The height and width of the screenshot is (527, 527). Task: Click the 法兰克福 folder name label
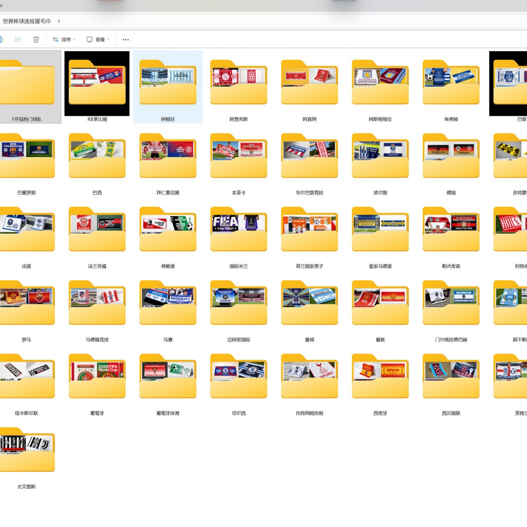(x=97, y=266)
